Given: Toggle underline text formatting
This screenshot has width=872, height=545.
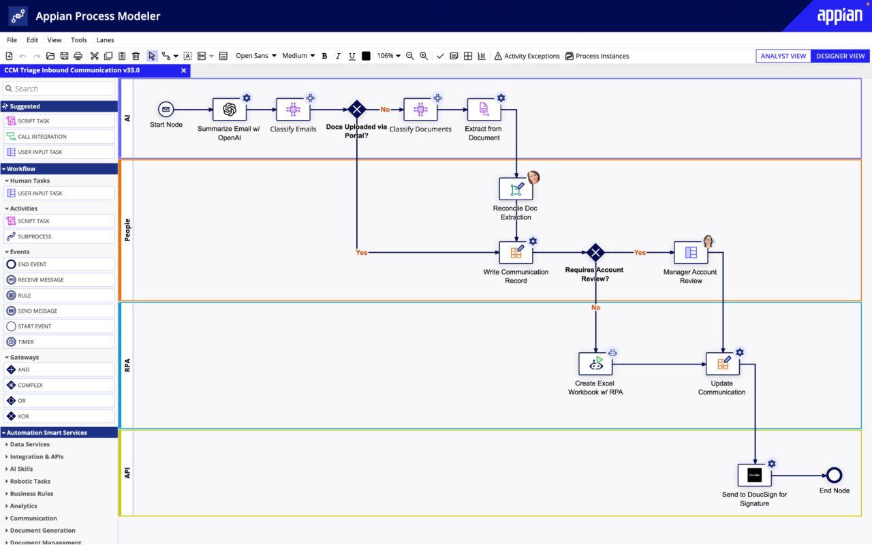Looking at the screenshot, I should point(352,56).
